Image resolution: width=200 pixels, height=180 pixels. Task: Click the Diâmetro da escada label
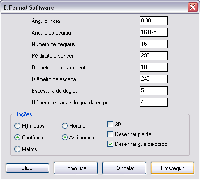(x=54, y=79)
